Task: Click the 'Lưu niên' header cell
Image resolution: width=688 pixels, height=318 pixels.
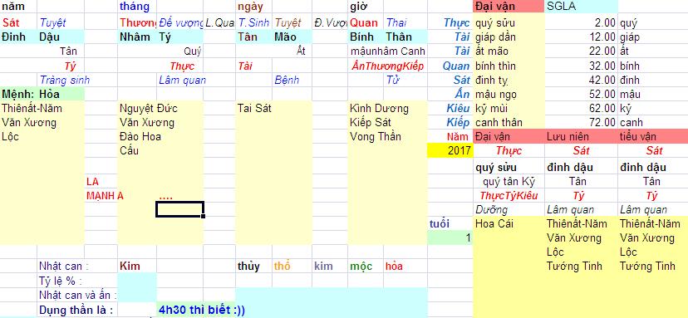Action: click(581, 136)
